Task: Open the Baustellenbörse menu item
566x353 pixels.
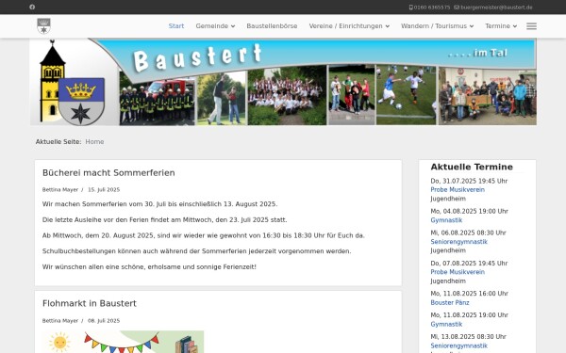Action: [272, 26]
